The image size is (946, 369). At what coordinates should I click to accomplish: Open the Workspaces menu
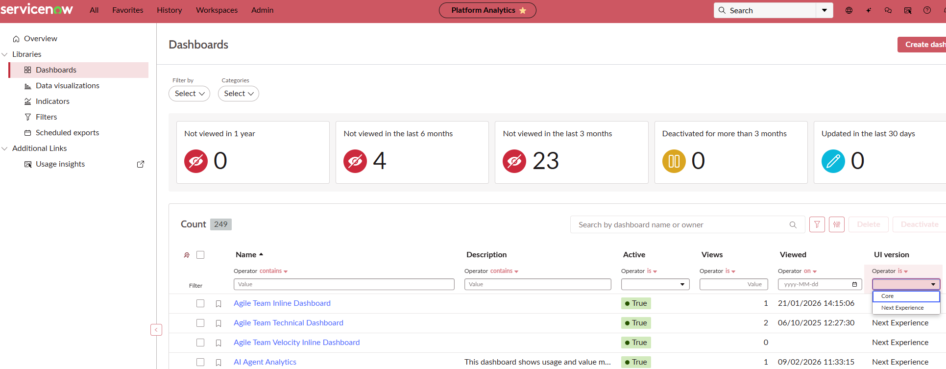coord(217,10)
